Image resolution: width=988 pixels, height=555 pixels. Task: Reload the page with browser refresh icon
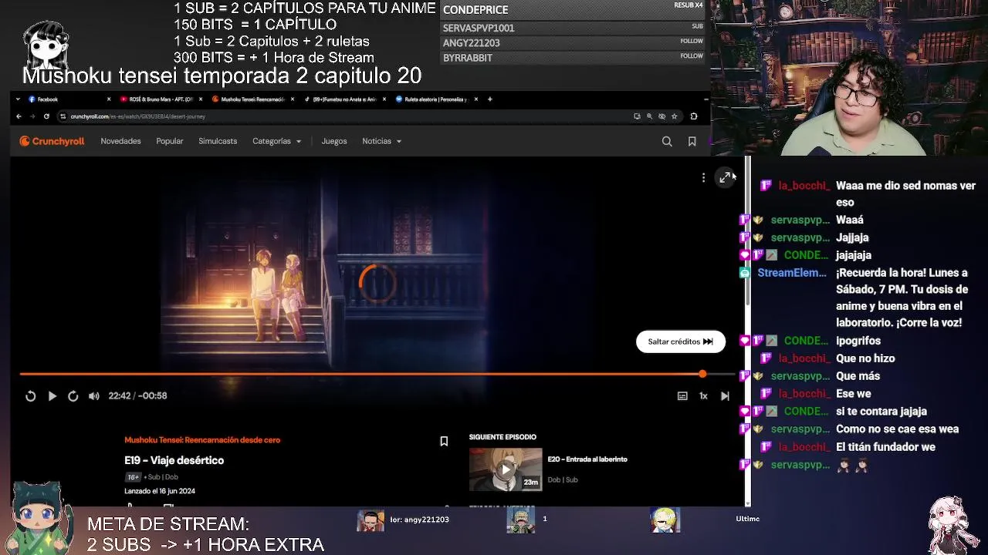tap(46, 116)
